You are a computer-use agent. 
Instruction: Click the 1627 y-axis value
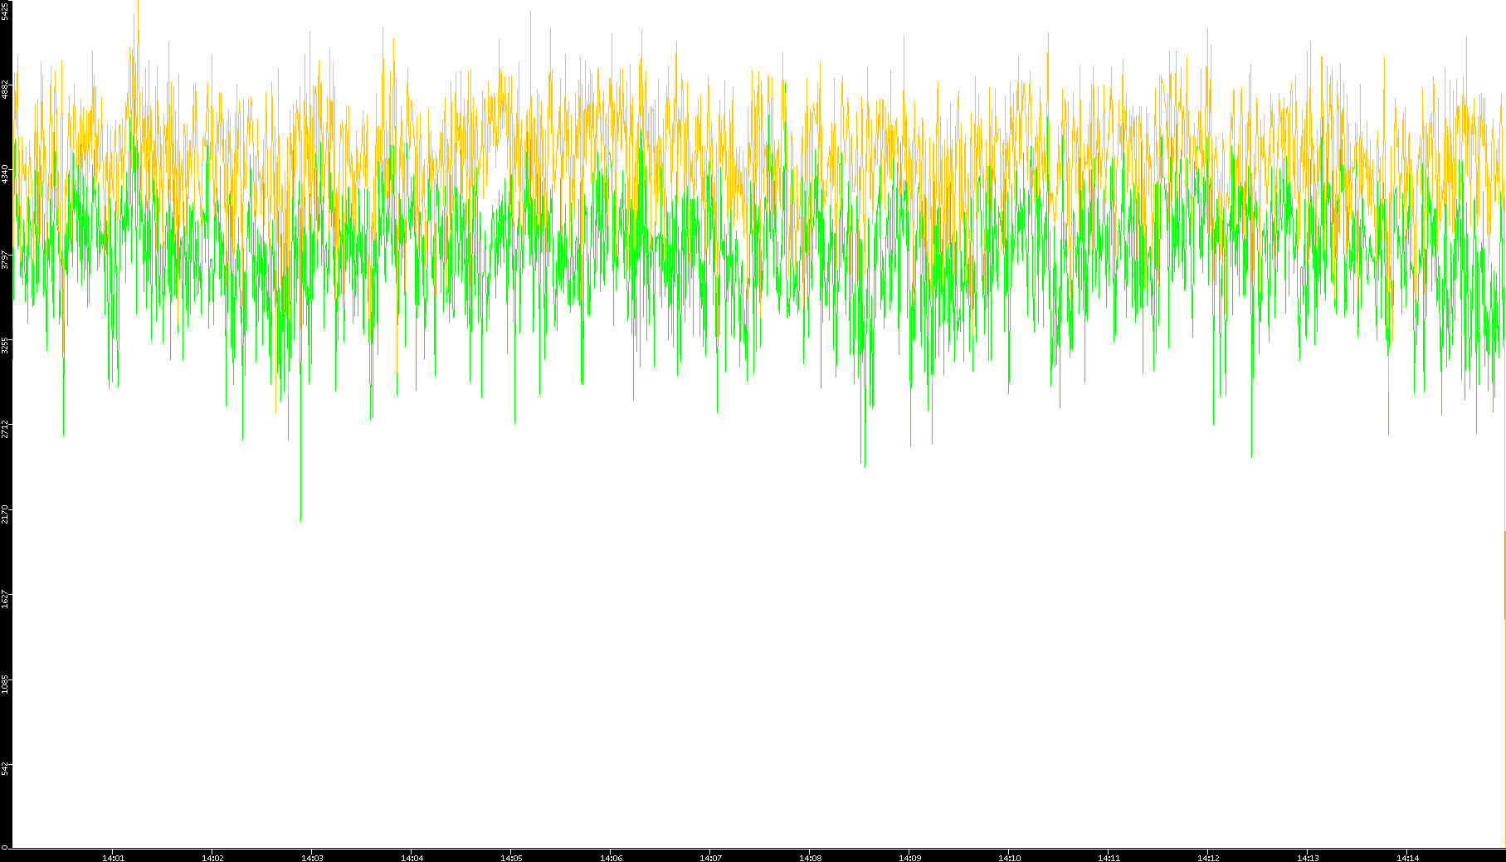tap(5, 599)
